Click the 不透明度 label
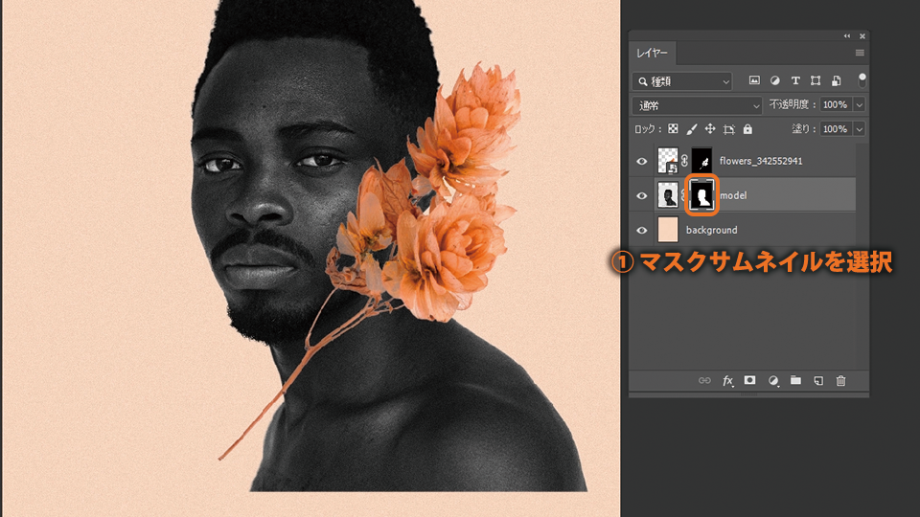920x517 pixels. [x=793, y=104]
